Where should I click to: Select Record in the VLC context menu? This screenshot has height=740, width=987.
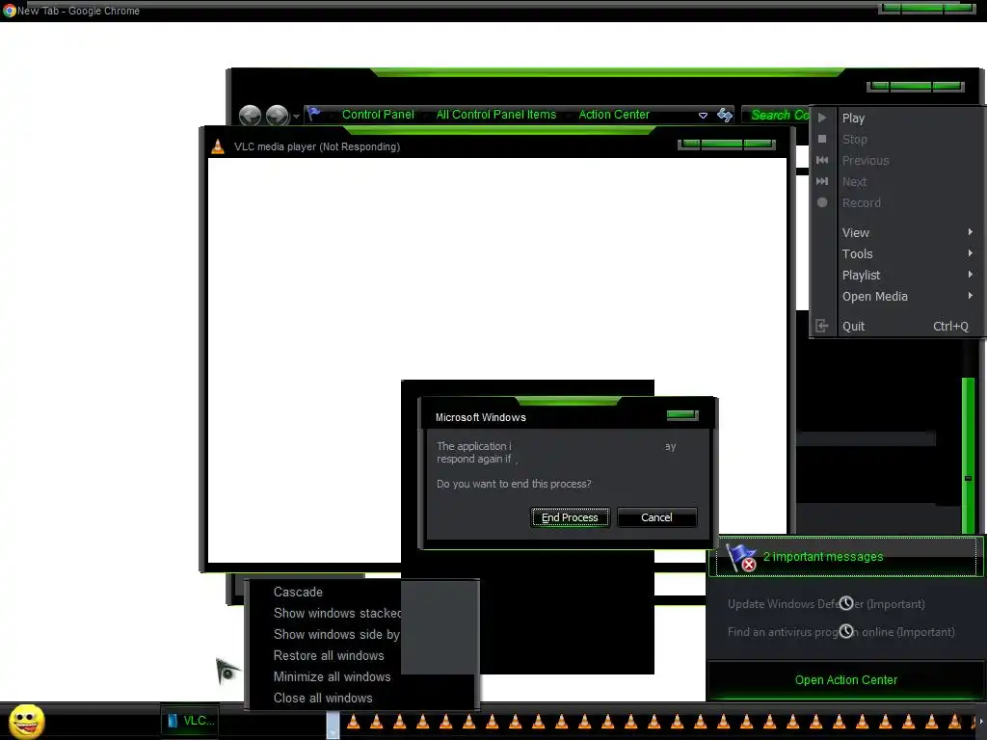[x=897, y=203]
